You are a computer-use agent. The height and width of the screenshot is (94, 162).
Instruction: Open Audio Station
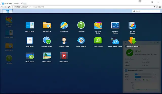98,42
